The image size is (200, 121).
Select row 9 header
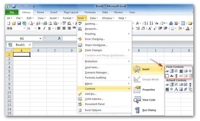click(x=9, y=88)
